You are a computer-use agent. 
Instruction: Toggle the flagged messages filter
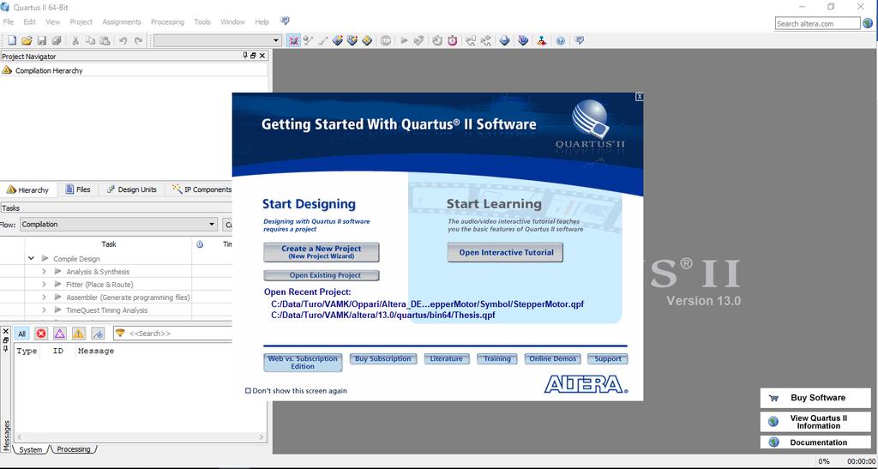click(x=98, y=334)
